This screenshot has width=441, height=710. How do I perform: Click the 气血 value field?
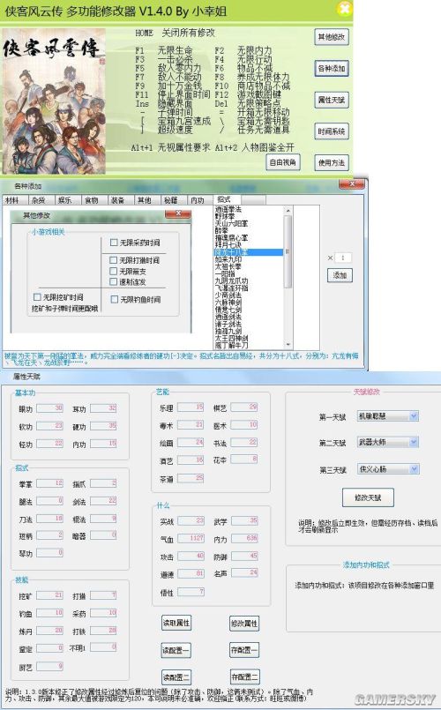click(191, 538)
